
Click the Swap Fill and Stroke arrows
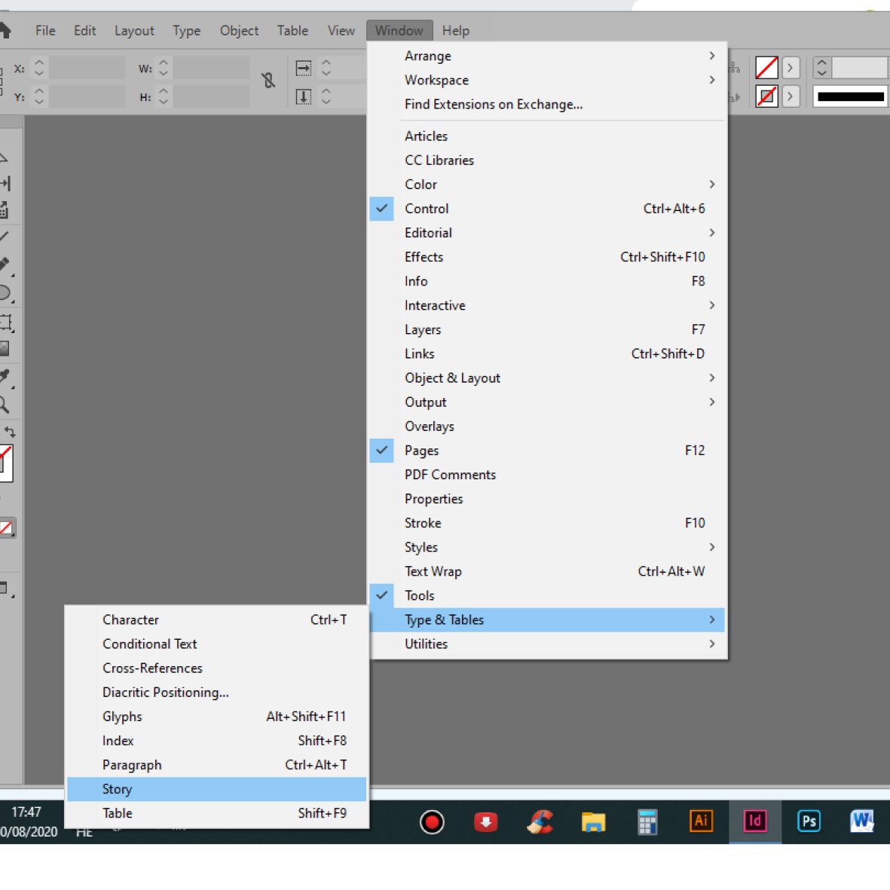[10, 431]
